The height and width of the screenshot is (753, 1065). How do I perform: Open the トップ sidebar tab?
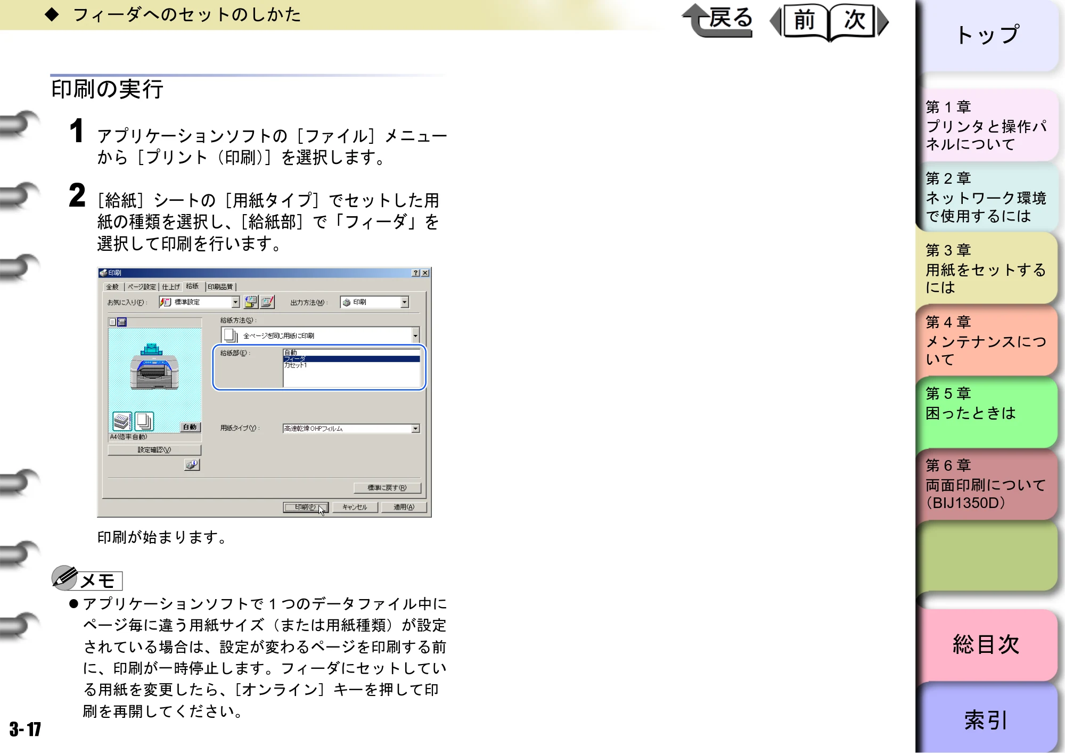988,35
